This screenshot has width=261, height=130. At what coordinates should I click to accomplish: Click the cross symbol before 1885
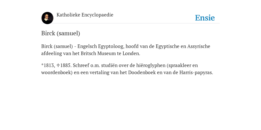click(58, 65)
